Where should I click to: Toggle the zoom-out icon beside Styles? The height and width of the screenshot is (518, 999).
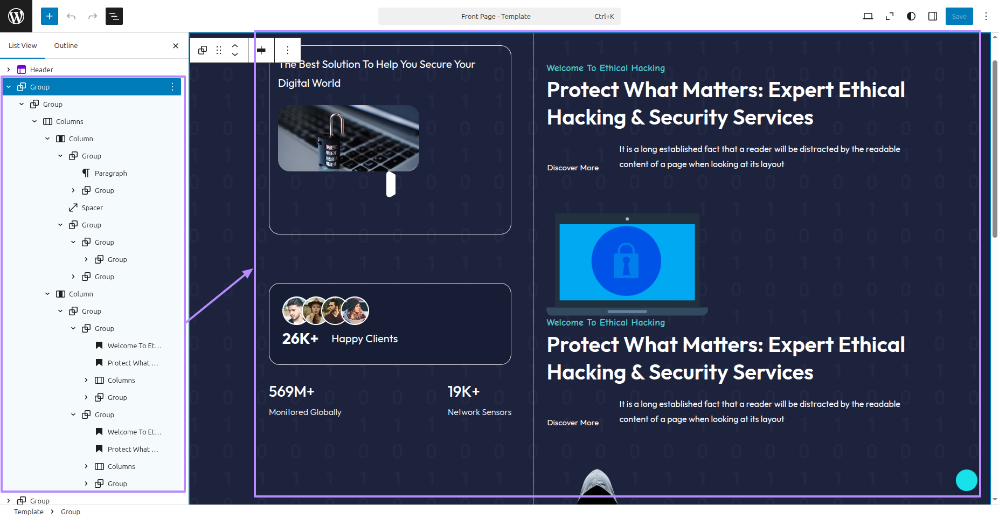pyautogui.click(x=890, y=16)
